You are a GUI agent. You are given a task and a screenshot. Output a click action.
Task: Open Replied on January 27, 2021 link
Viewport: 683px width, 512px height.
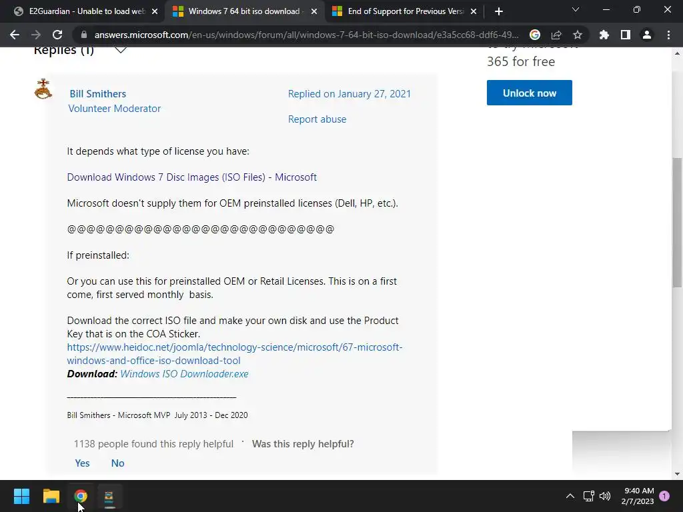pyautogui.click(x=350, y=93)
